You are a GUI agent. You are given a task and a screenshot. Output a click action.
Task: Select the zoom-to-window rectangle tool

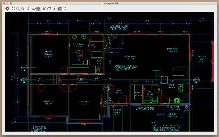point(27,9)
